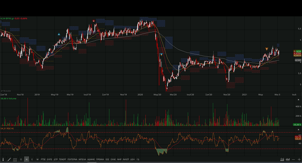Open the chart indicators icon
This screenshot has width=302, height=163.
[282, 159]
